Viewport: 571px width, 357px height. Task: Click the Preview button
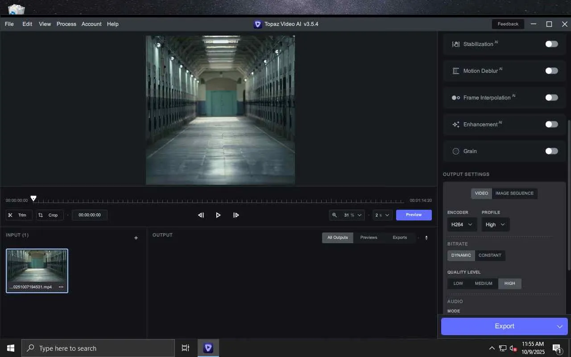tap(414, 215)
